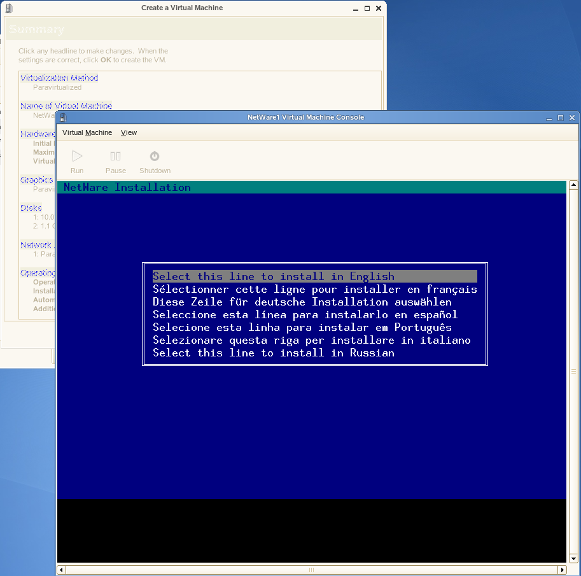Image resolution: width=581 pixels, height=576 pixels.
Task: Click the Shutdown power icon
Action: (x=155, y=156)
